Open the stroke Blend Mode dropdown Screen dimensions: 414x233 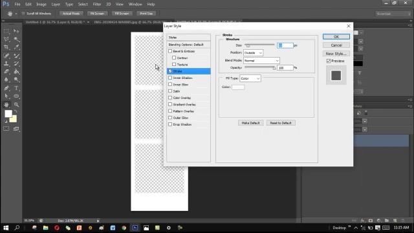point(261,60)
